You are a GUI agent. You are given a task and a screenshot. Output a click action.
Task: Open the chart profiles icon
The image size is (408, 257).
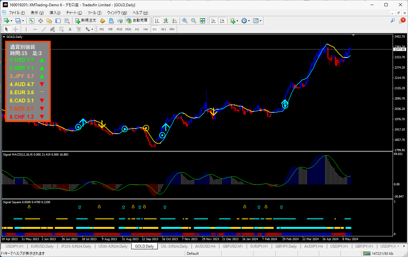(x=18, y=21)
